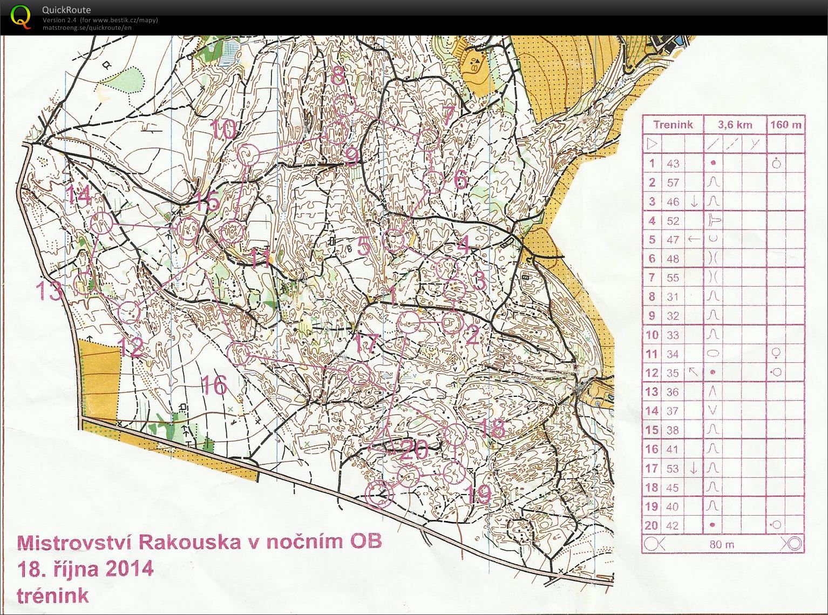
Task: Click the 80 m finish distance text
Action: coord(722,544)
